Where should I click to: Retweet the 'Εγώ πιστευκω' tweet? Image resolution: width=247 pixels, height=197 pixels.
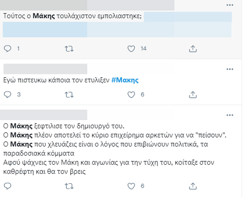pos(69,95)
